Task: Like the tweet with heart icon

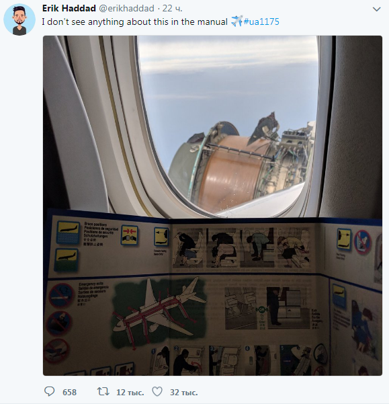Action: click(157, 392)
